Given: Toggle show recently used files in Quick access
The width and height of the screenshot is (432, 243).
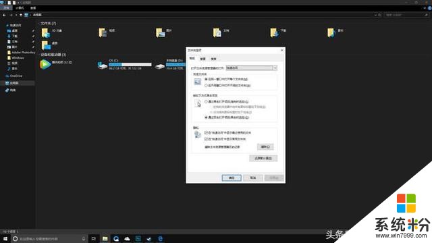Looking at the screenshot, I should (x=206, y=133).
